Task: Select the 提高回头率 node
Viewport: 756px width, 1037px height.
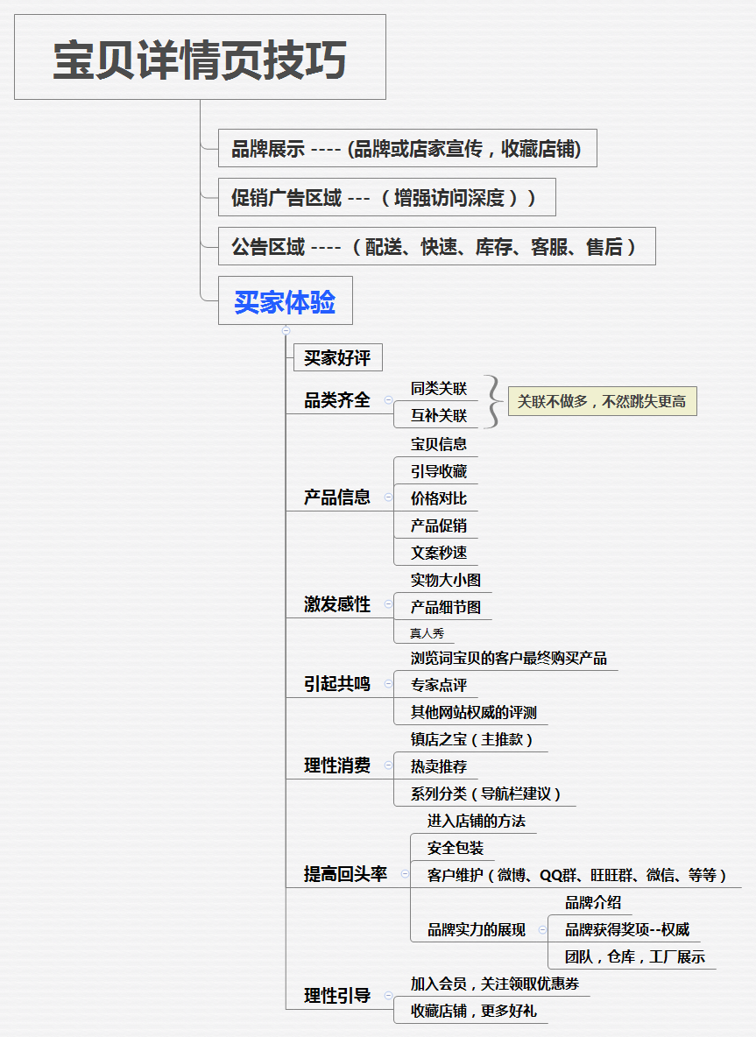Action: [x=345, y=873]
